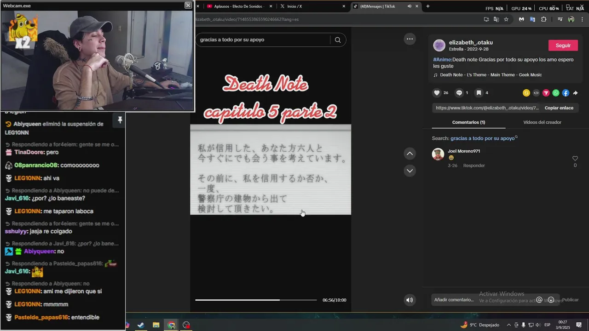Select the Mensajes | TikTok tab
589x331 pixels.
pos(386,6)
